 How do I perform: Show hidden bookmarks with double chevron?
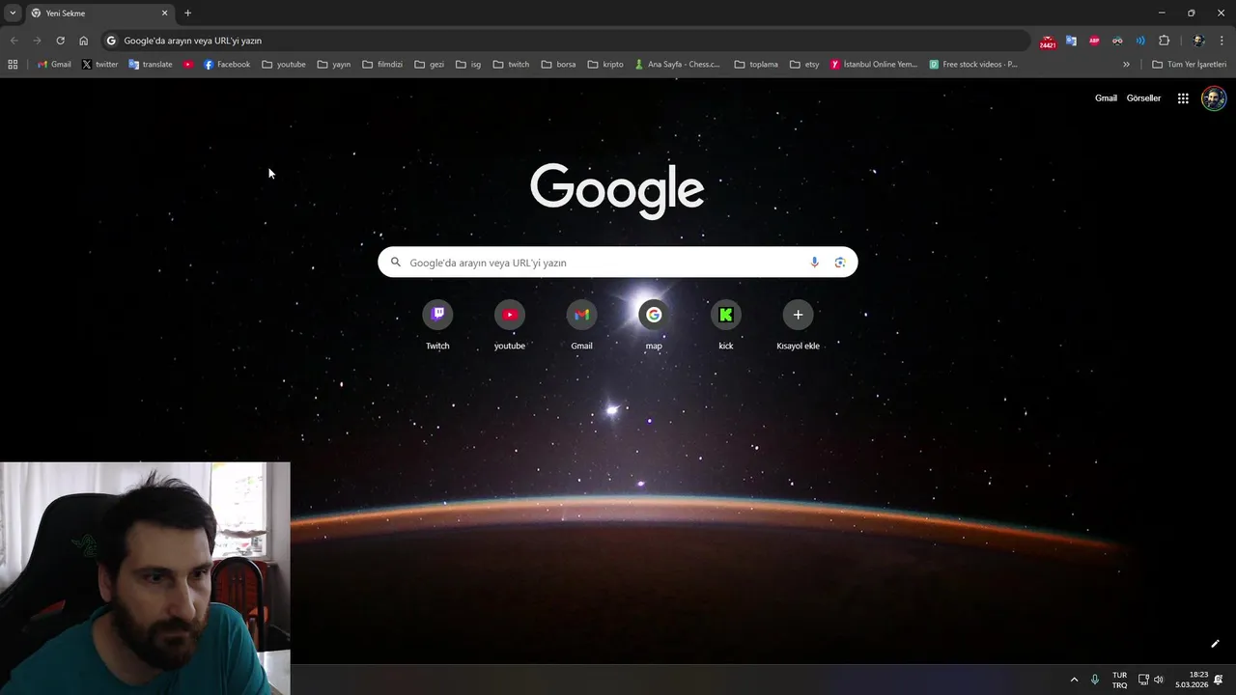(x=1126, y=65)
